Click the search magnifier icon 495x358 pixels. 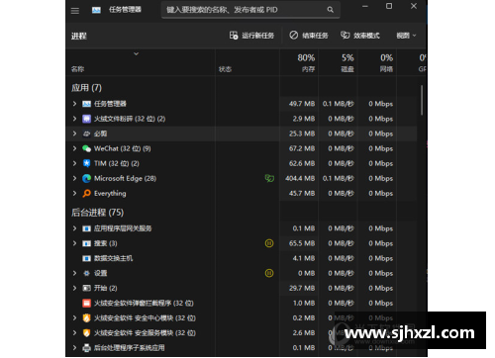tap(330, 10)
